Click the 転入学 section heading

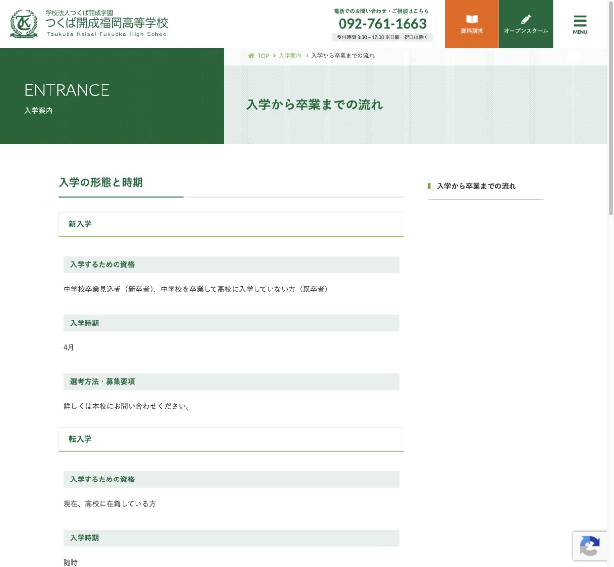click(x=231, y=439)
